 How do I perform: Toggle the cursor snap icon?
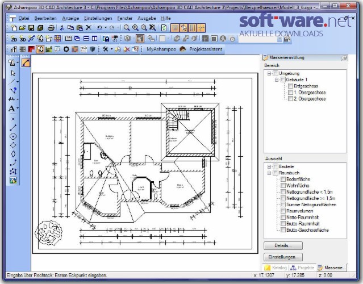coord(183,28)
